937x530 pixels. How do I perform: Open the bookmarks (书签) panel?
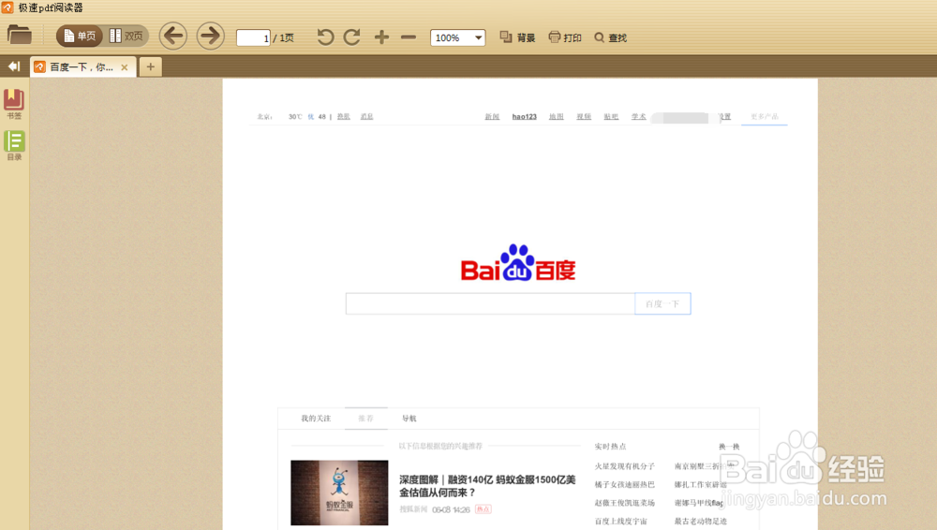(14, 105)
